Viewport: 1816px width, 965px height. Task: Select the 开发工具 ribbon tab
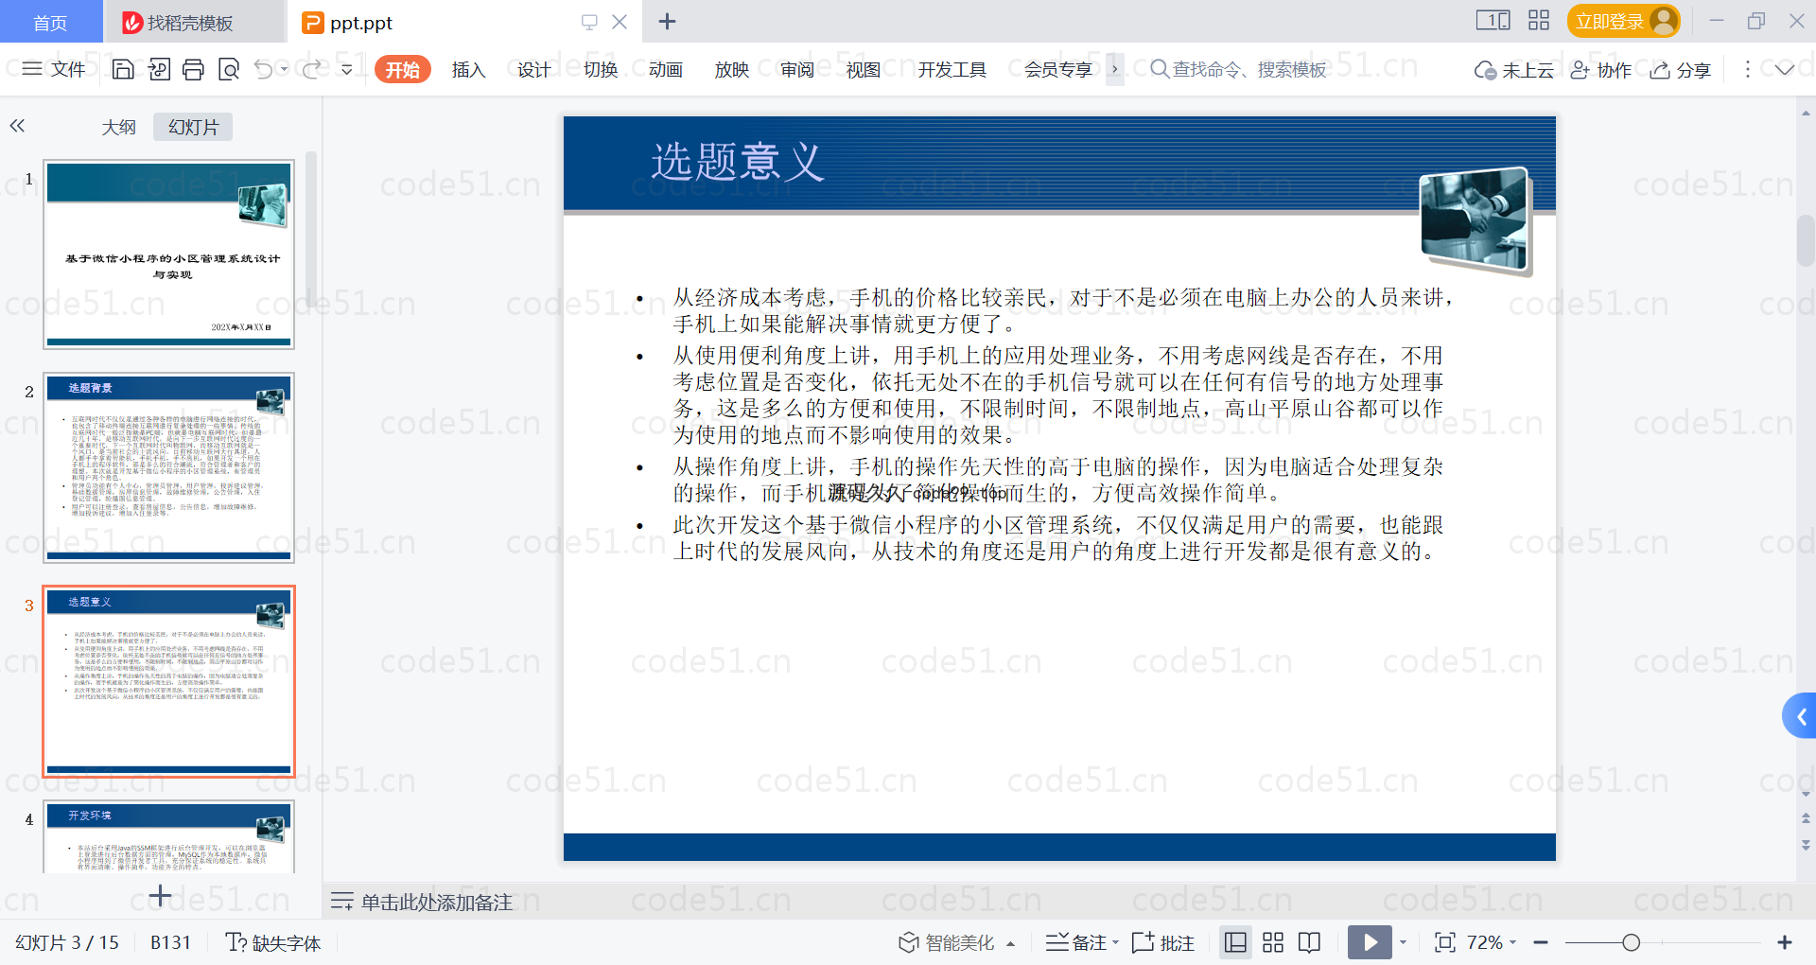point(952,70)
